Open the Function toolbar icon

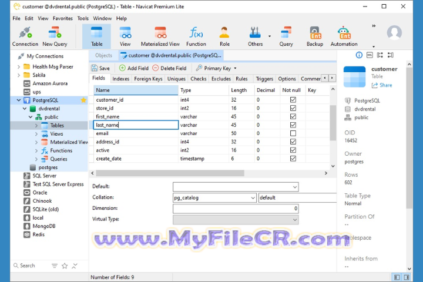(x=196, y=36)
